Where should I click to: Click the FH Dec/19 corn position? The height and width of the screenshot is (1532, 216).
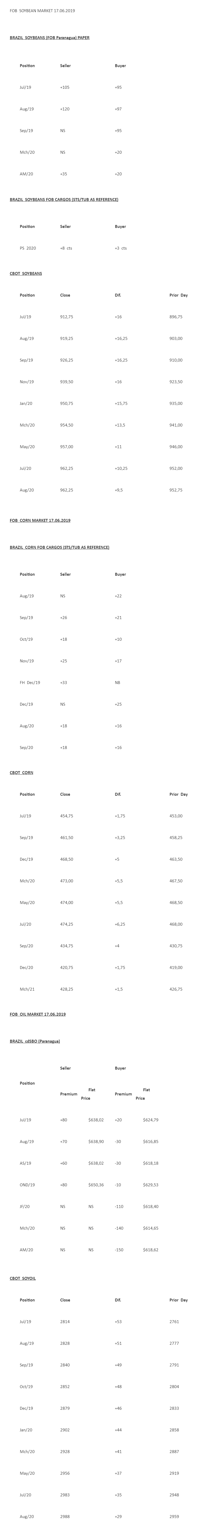tap(30, 683)
